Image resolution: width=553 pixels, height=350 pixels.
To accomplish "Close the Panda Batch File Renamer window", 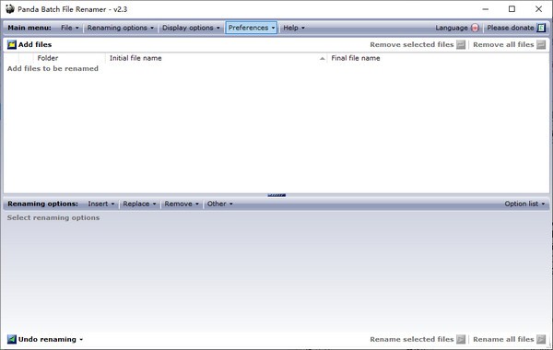I will (538, 9).
